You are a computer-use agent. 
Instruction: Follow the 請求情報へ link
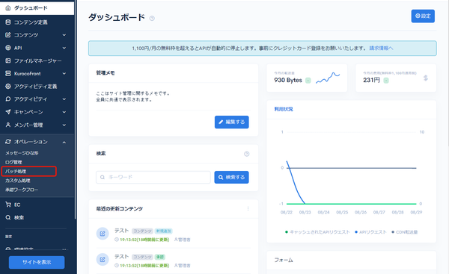[x=381, y=49]
